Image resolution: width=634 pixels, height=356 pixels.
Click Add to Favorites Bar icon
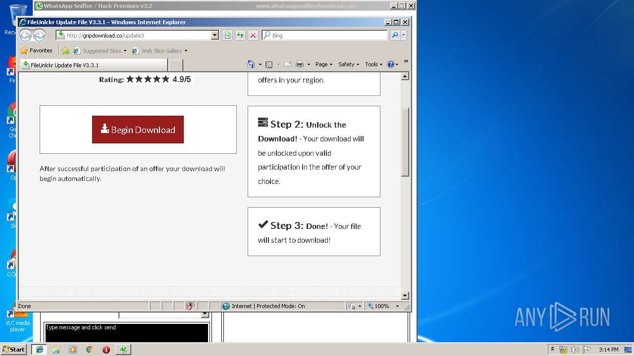(x=65, y=50)
